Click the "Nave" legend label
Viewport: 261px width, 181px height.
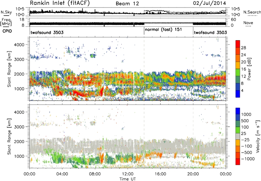point(248,23)
